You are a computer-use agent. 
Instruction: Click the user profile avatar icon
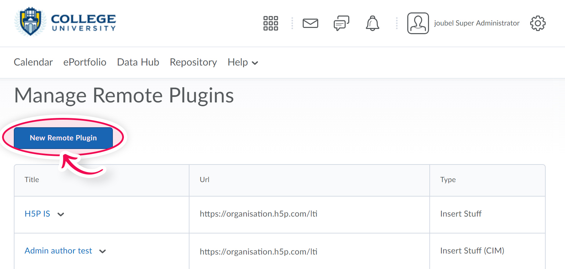(418, 23)
